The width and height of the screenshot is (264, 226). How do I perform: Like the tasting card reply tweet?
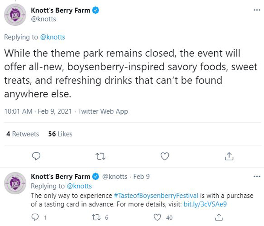coord(157,217)
